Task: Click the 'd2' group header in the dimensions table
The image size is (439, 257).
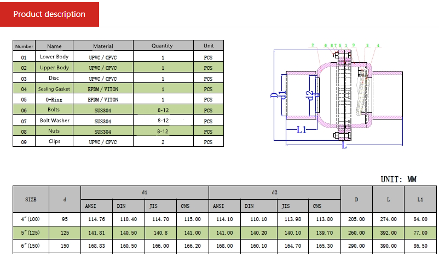Action: [x=274, y=192]
